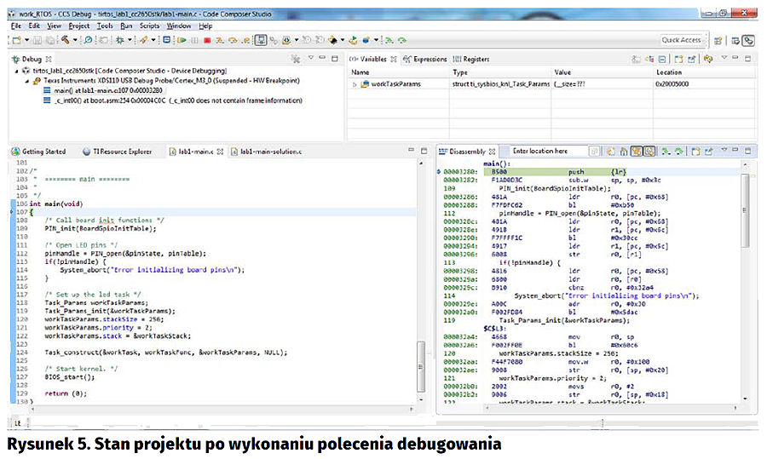Image resolution: width=767 pixels, height=459 pixels.
Task: Click the Step Into icon
Action: [220, 40]
